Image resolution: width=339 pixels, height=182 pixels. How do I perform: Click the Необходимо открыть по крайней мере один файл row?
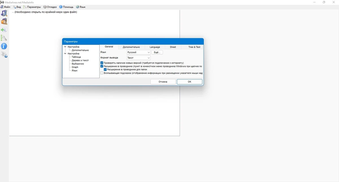[45, 12]
